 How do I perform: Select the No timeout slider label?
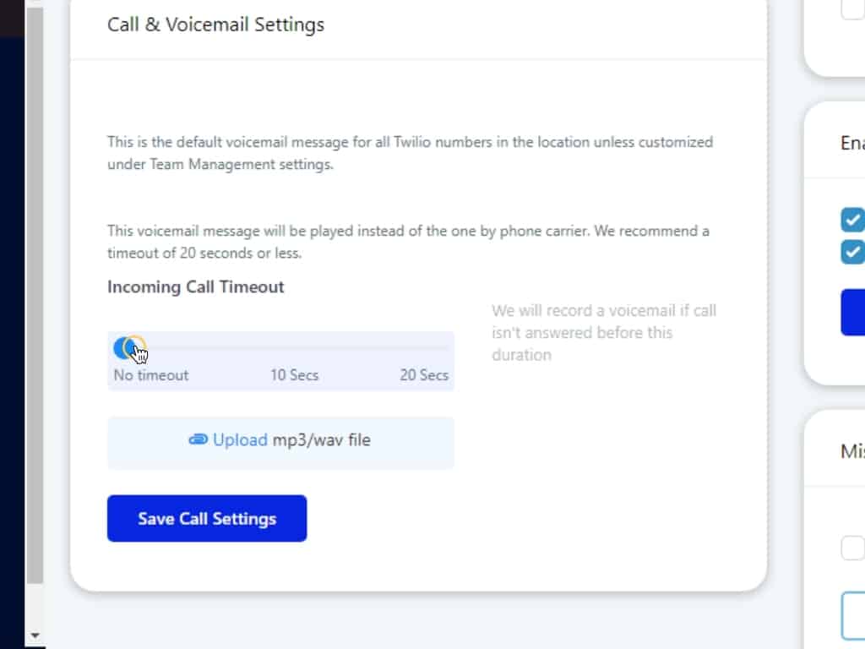click(151, 375)
